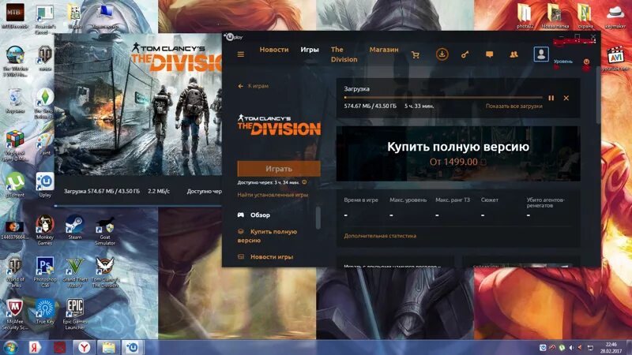
Task: Click the Steam desktop shortcut
Action: (74, 227)
